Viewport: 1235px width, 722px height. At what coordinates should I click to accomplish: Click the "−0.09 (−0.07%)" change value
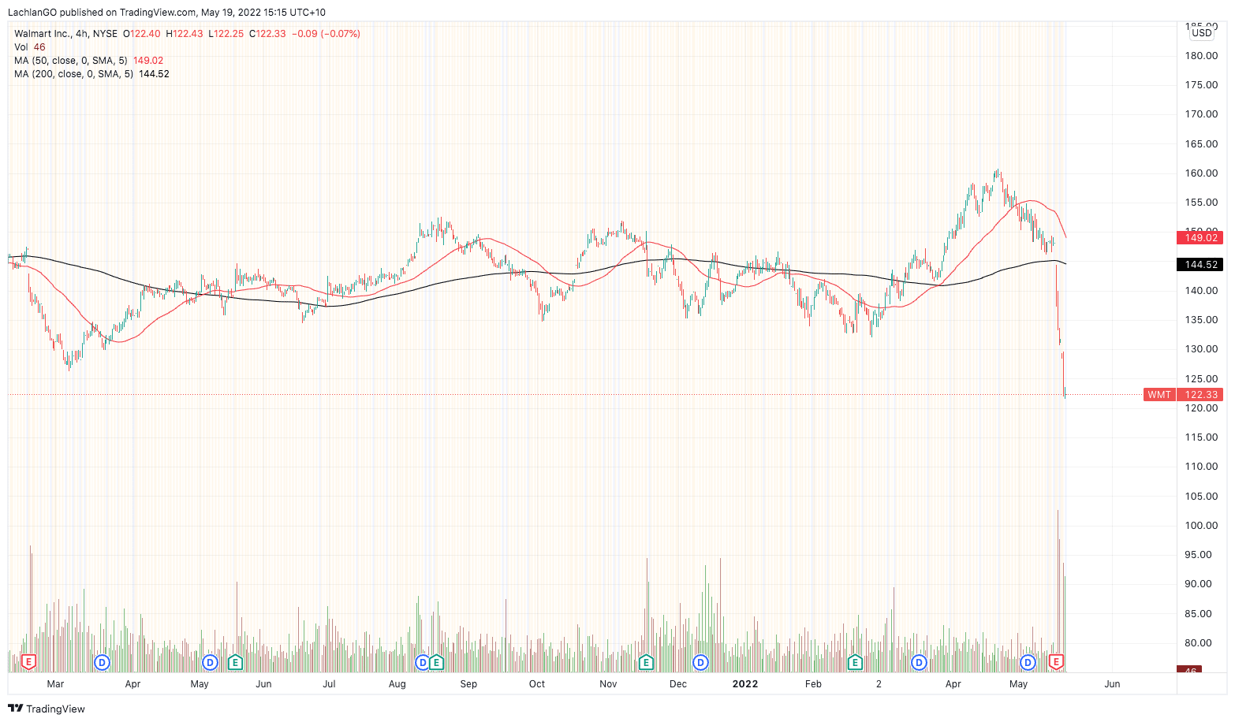[326, 34]
